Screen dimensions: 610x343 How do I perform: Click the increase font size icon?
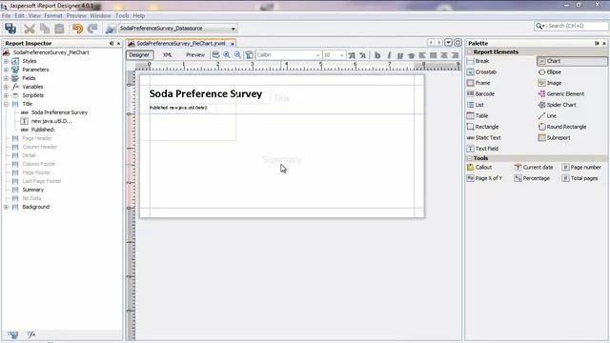pos(352,55)
